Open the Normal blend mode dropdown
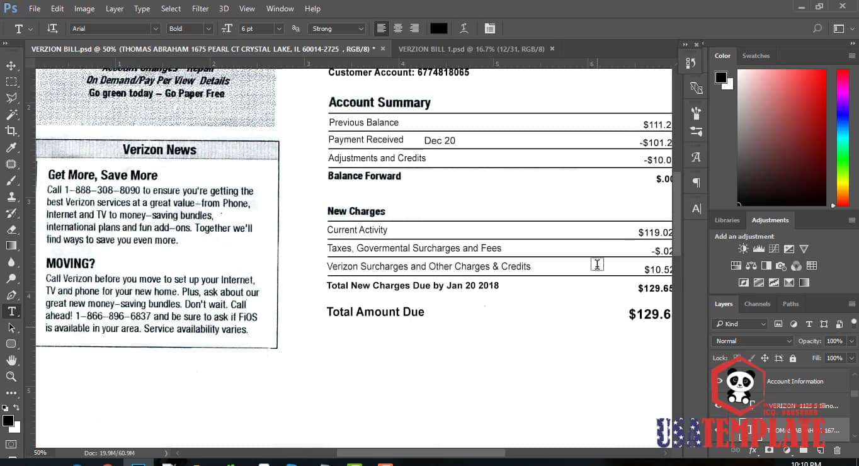859x466 pixels. coord(753,341)
